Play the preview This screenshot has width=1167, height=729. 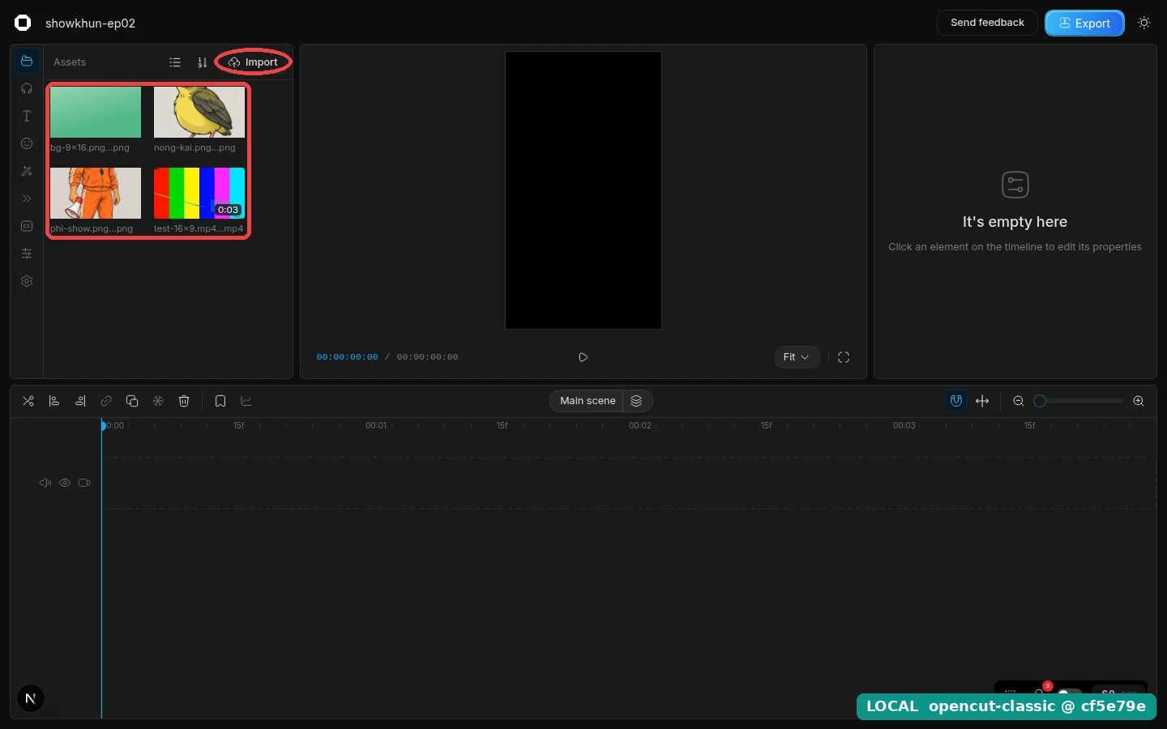point(583,357)
